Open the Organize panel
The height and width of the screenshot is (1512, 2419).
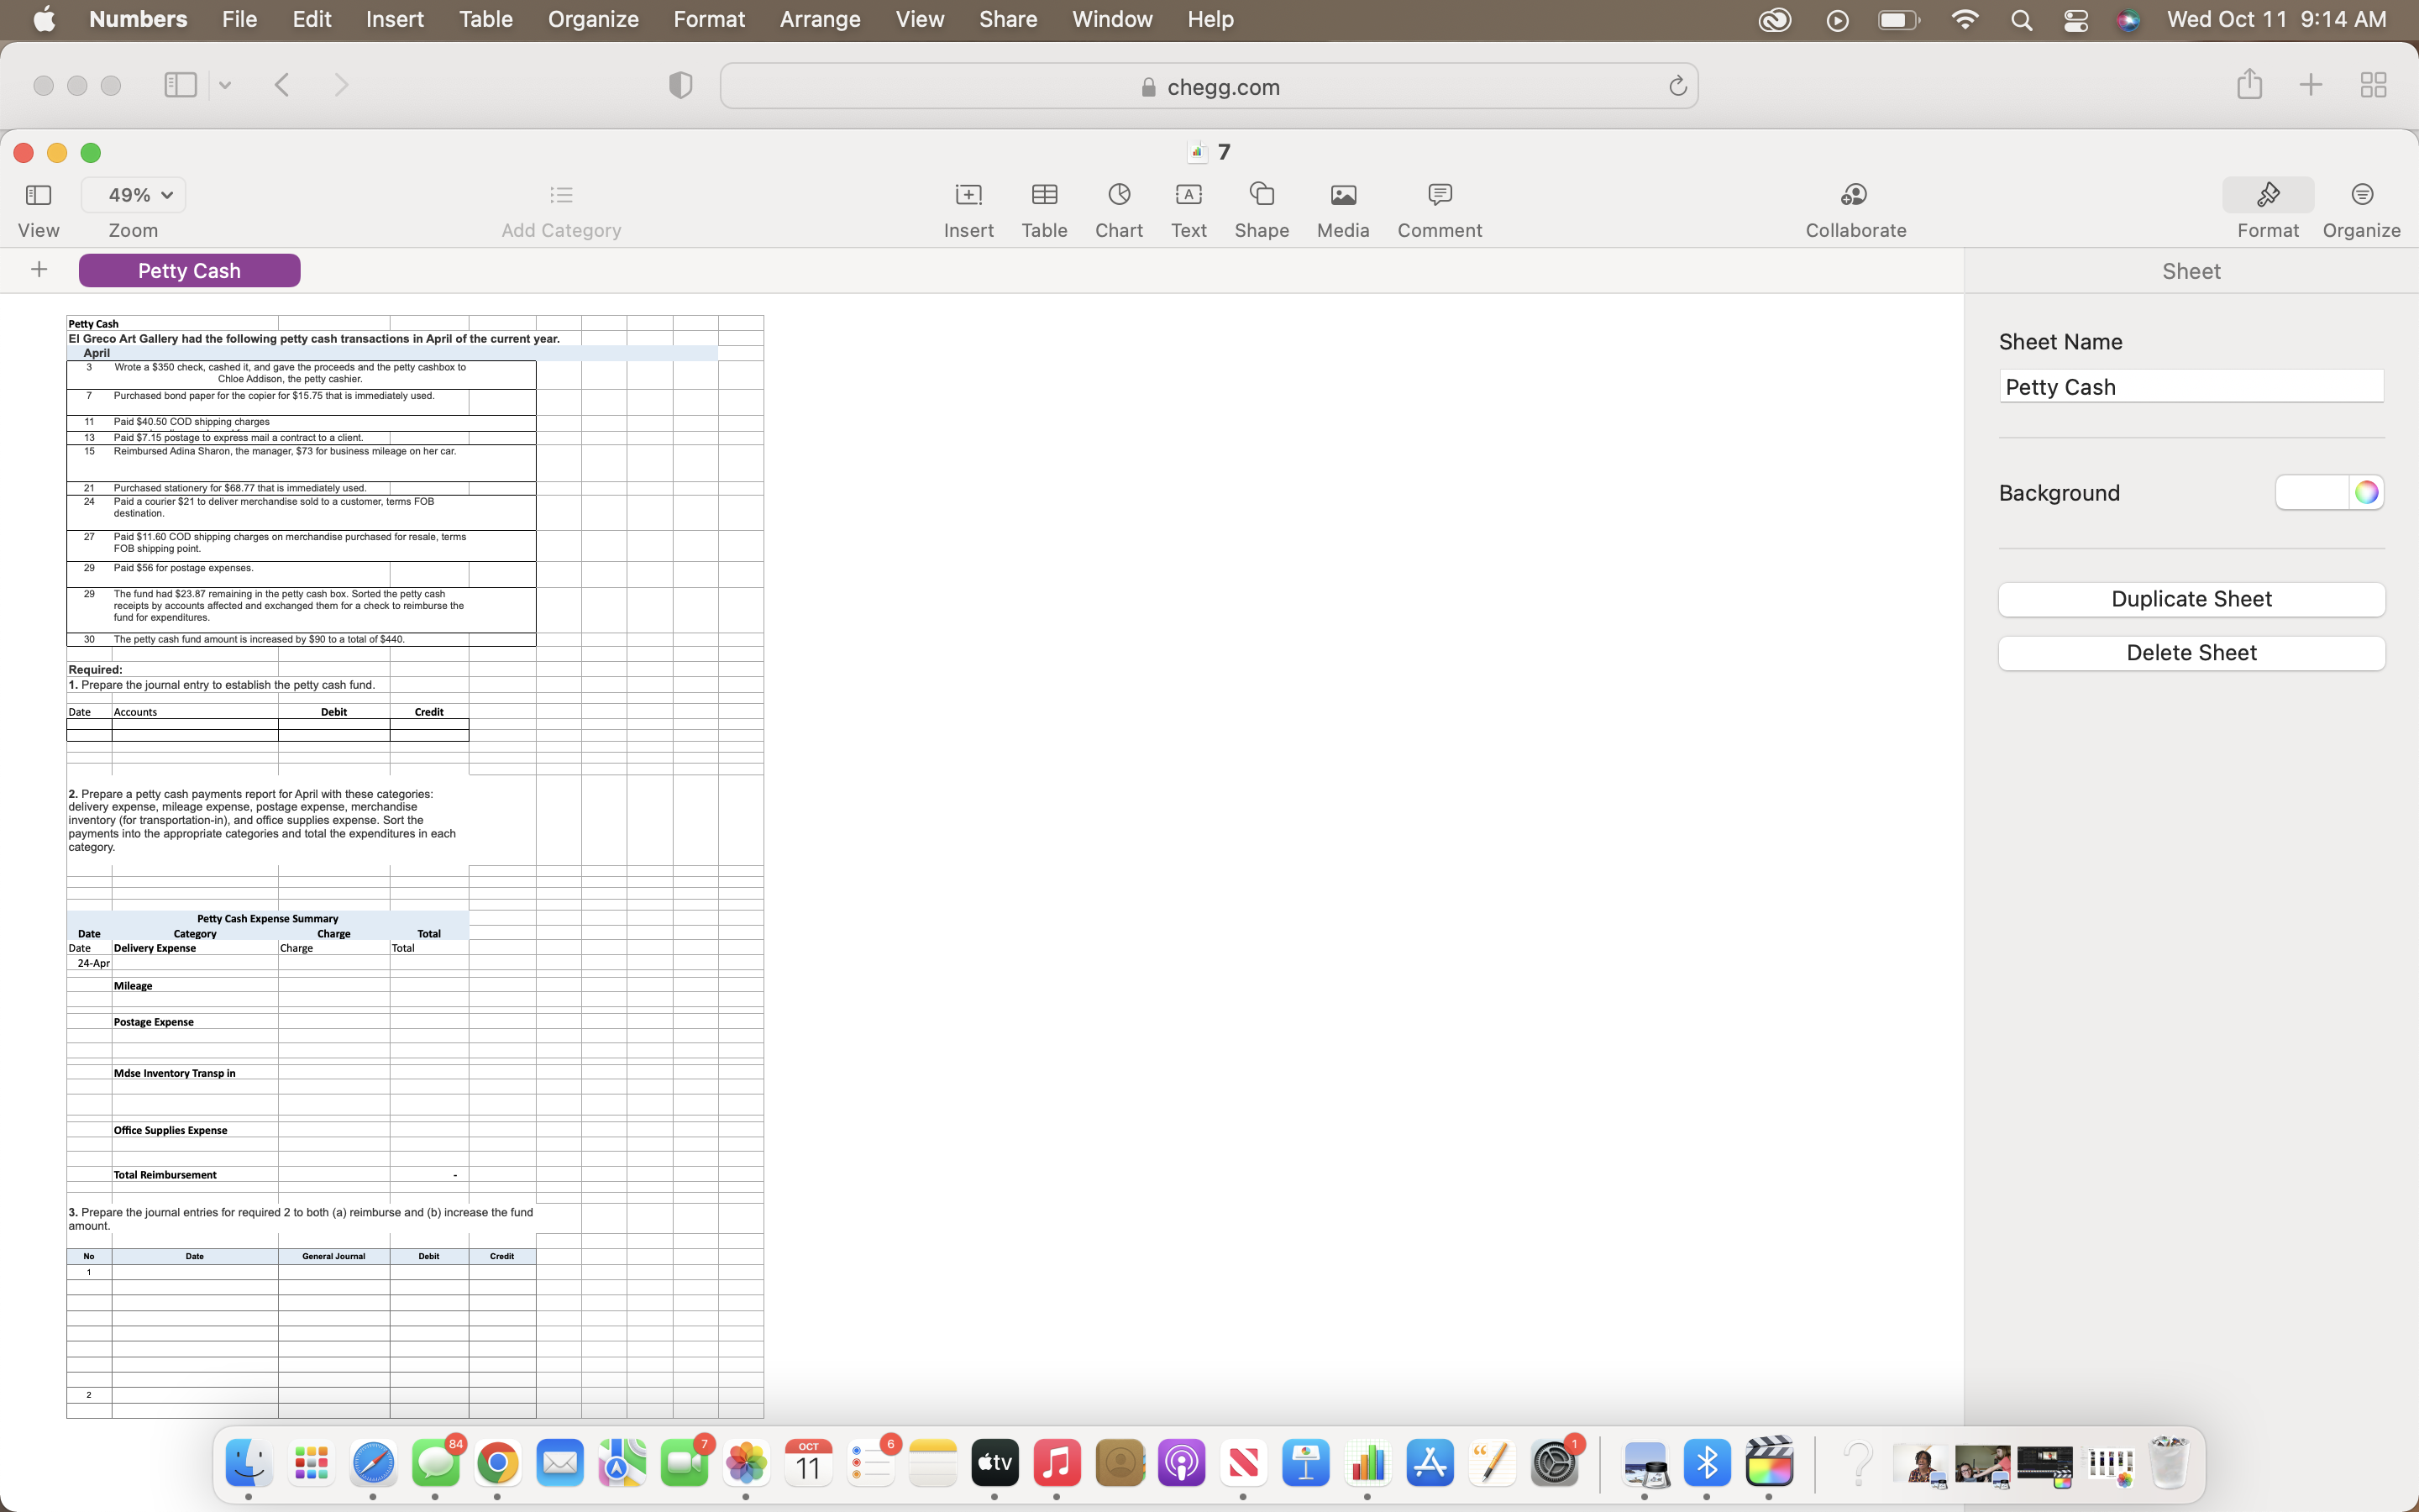click(x=2361, y=207)
